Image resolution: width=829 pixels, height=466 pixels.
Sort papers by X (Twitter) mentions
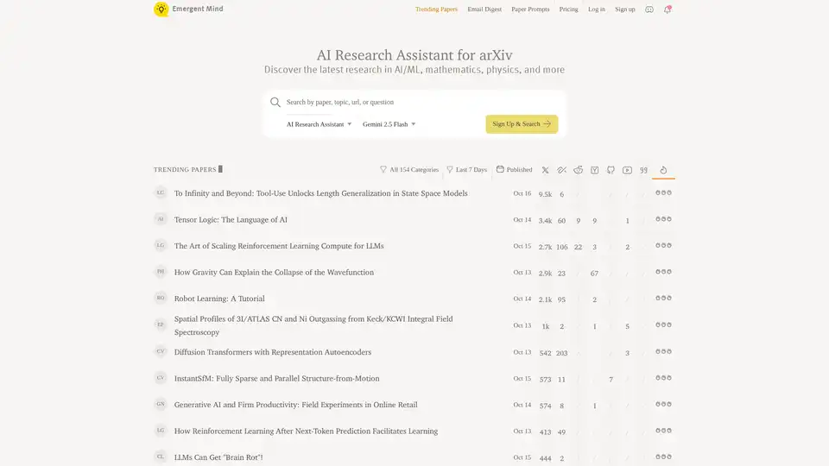545,170
